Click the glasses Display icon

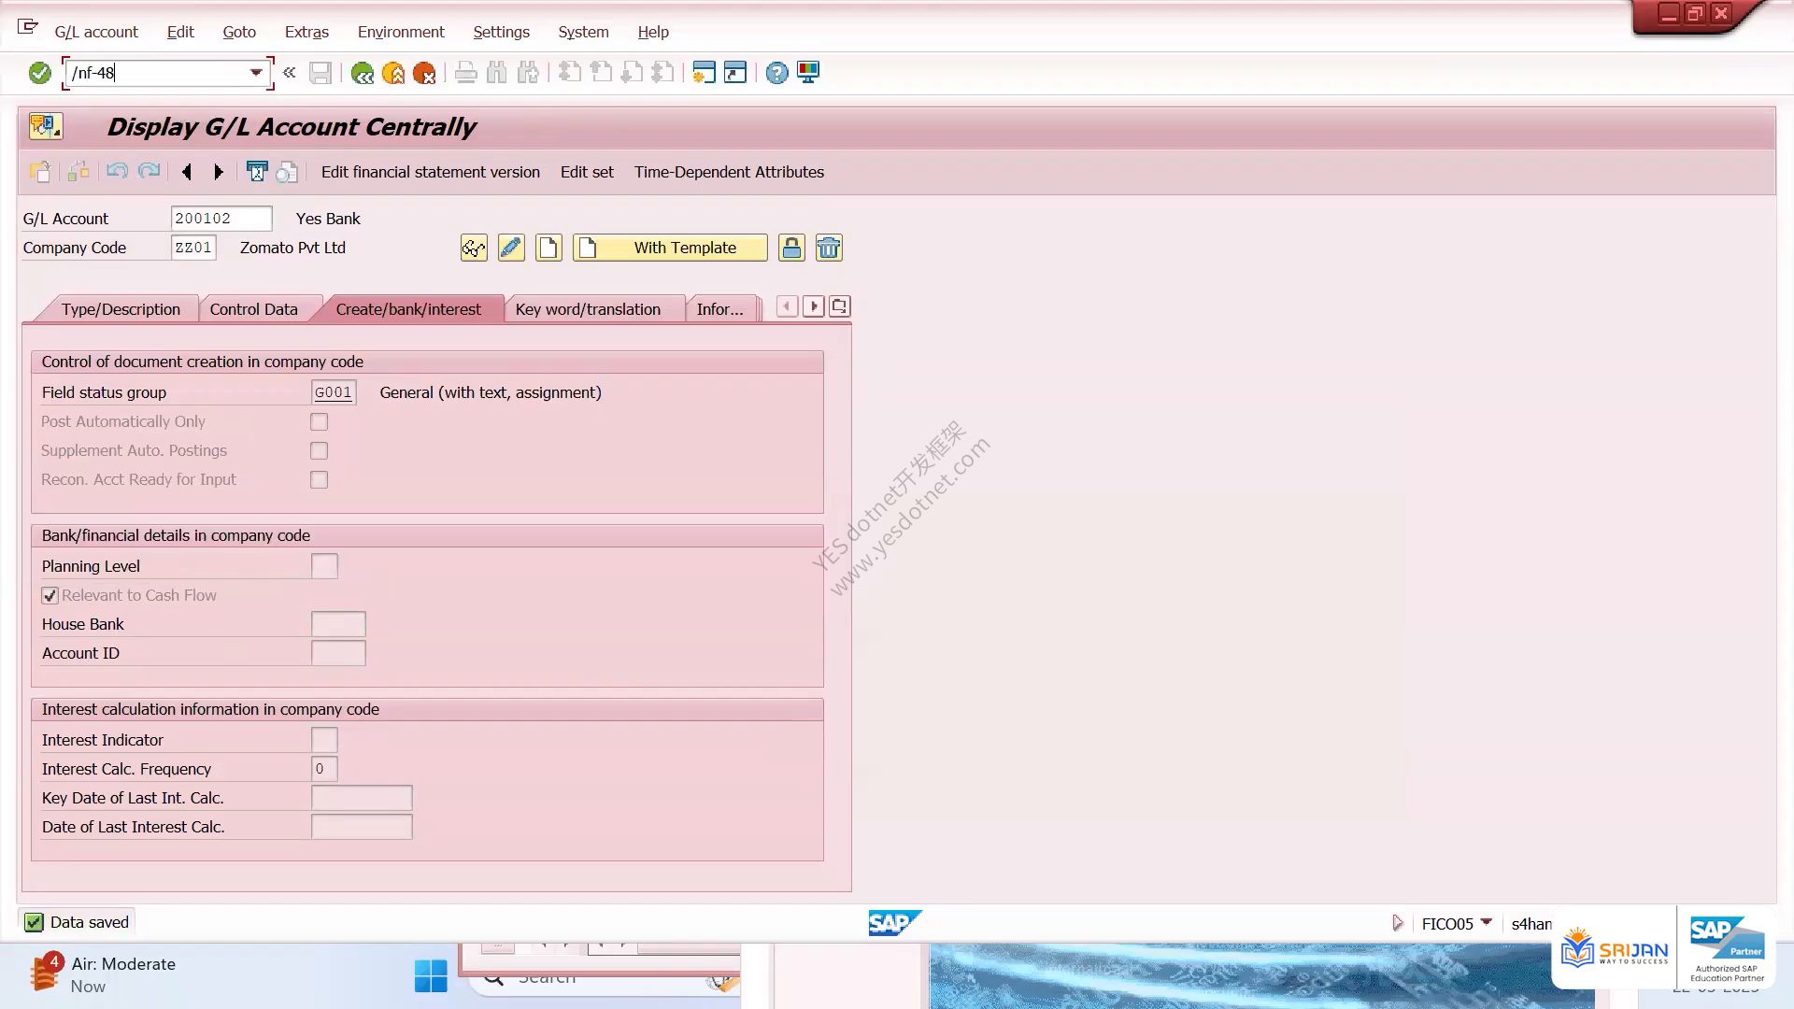point(474,248)
